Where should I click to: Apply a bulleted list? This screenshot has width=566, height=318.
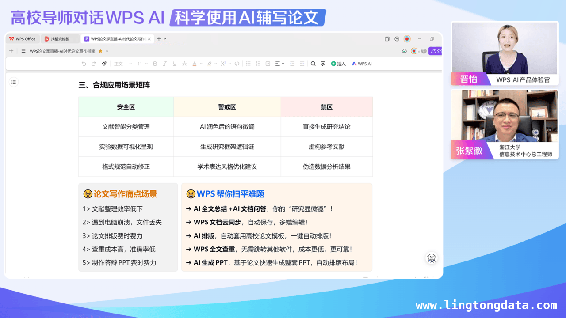(x=249, y=64)
